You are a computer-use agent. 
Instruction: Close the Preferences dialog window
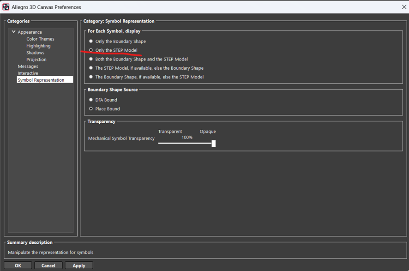[404, 7]
